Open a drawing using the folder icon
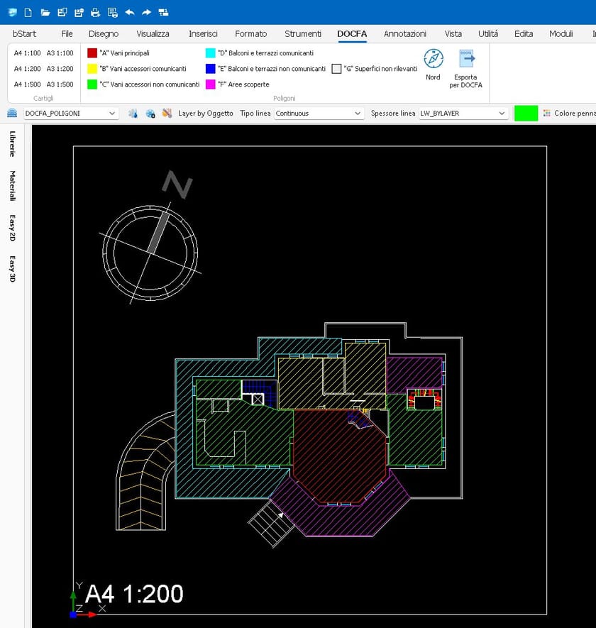Screen dimensions: 596x628 (44, 12)
